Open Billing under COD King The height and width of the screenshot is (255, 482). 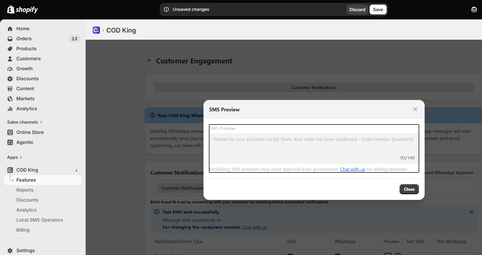point(23,230)
